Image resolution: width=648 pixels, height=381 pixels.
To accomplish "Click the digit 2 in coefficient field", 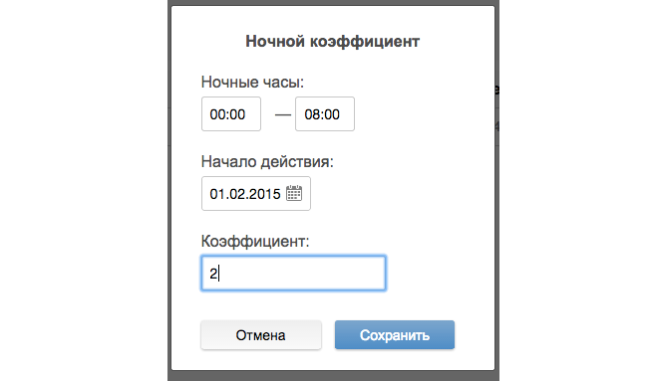I will tap(213, 274).
